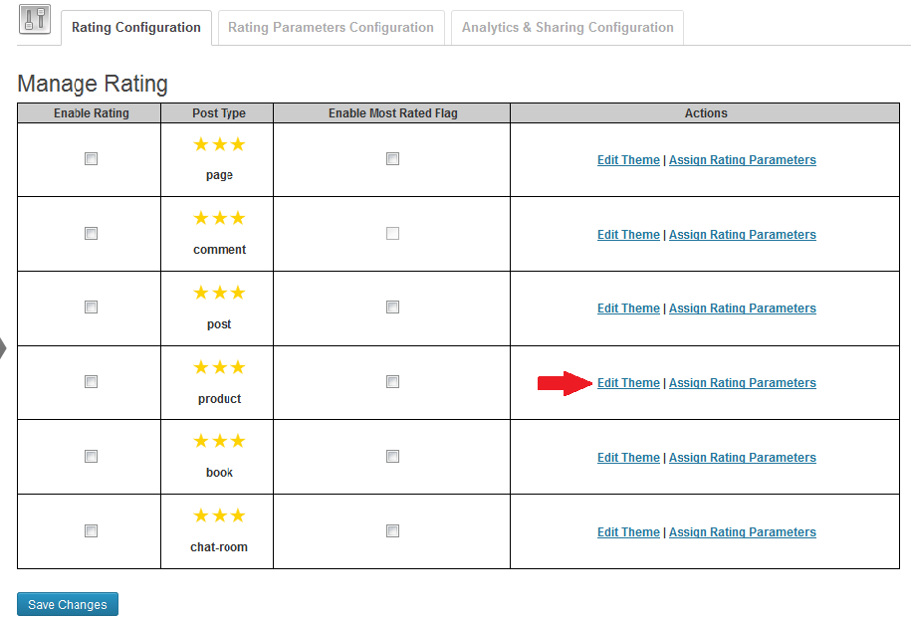Screen dimensions: 911x618
Task: Click the 'product' post type label
Action: [x=220, y=399]
